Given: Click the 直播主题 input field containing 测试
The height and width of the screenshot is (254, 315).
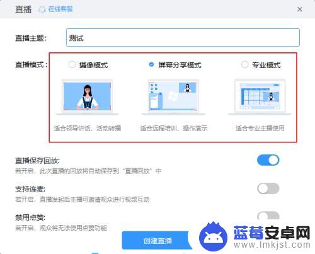Looking at the screenshot, I should pyautogui.click(x=183, y=38).
